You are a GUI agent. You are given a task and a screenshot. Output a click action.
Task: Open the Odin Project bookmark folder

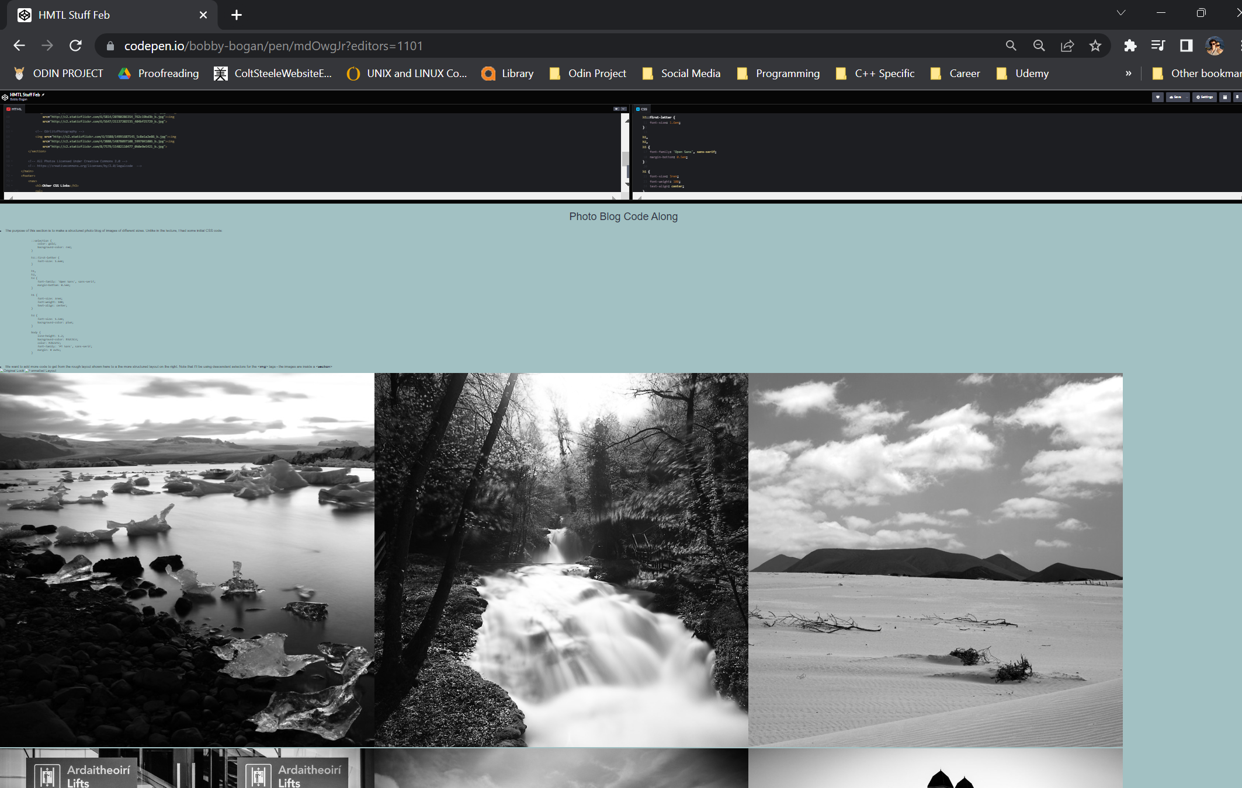pos(588,74)
